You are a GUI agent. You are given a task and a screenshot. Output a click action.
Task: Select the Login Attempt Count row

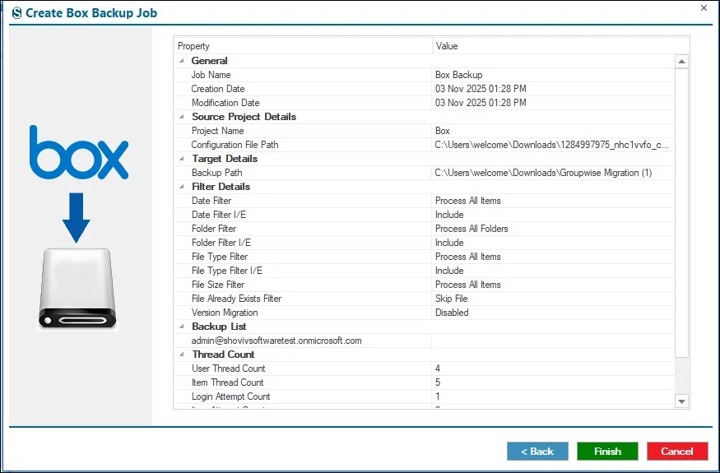(x=425, y=396)
